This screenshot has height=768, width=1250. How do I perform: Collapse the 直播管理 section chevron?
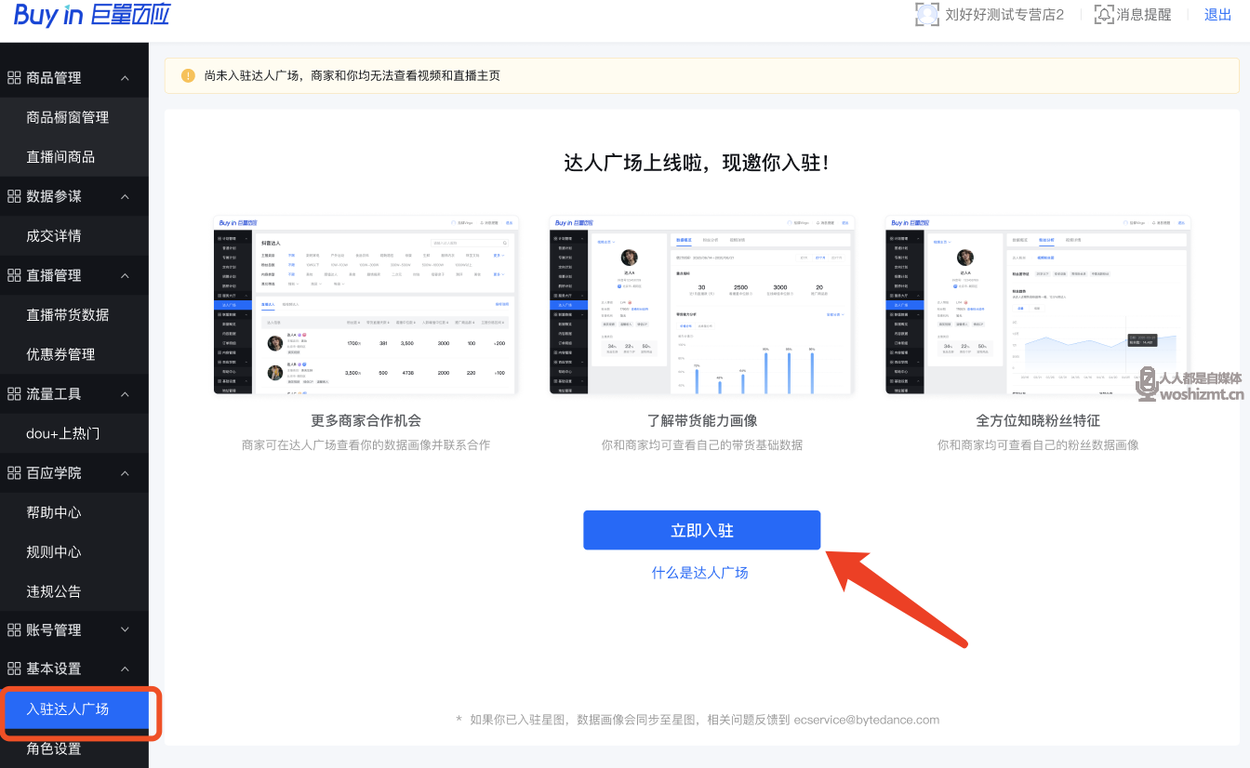125,275
